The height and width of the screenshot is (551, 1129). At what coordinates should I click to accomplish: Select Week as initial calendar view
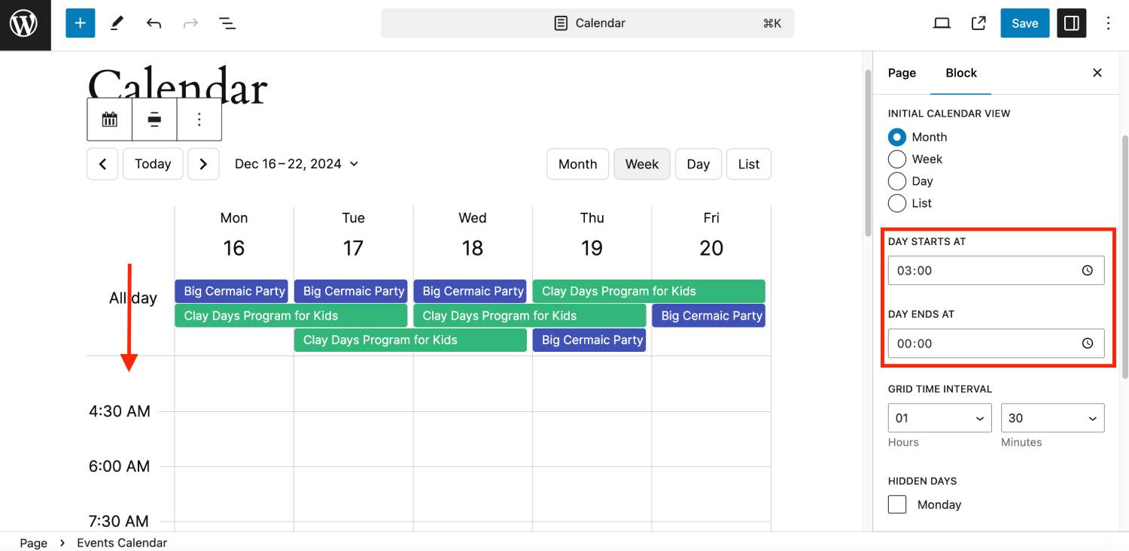pos(897,159)
